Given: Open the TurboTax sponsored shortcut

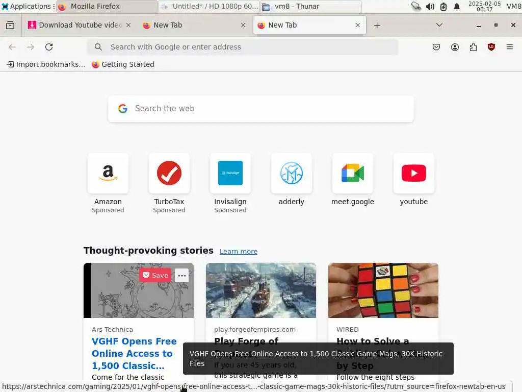Looking at the screenshot, I should 169,183.
